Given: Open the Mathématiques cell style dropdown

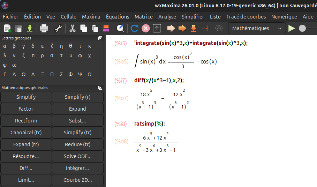Looking at the screenshot, I should point(257,28).
